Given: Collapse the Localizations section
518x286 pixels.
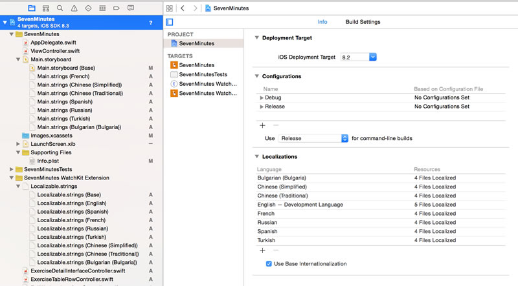Looking at the screenshot, I should (256, 156).
